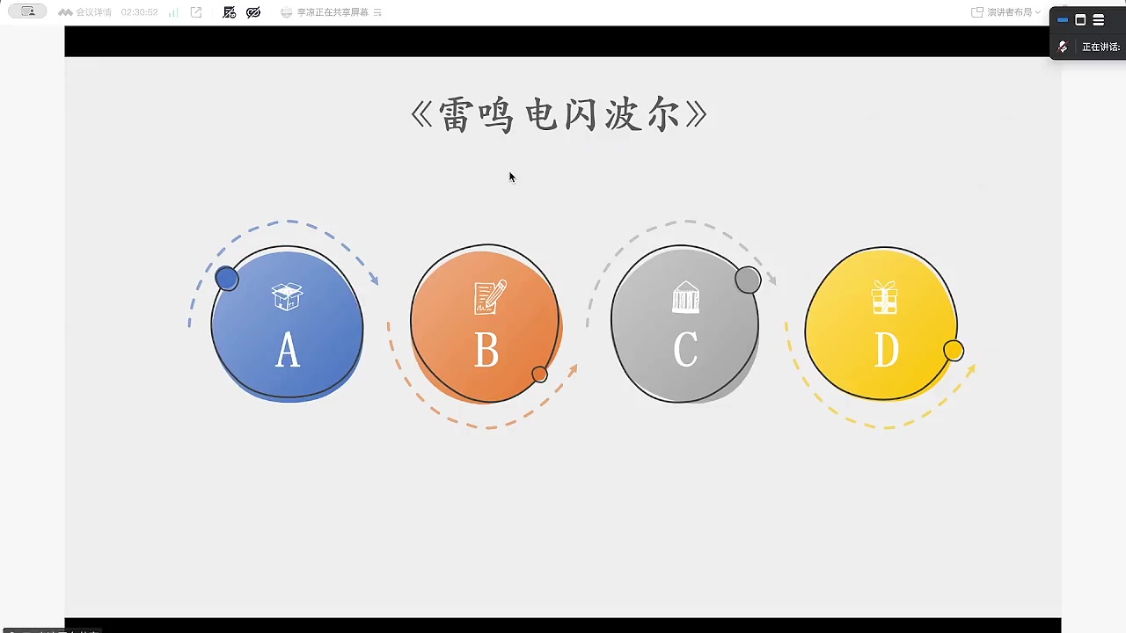Click the gift box icon in circle D
Screen dimensions: 1126x633
(x=884, y=297)
